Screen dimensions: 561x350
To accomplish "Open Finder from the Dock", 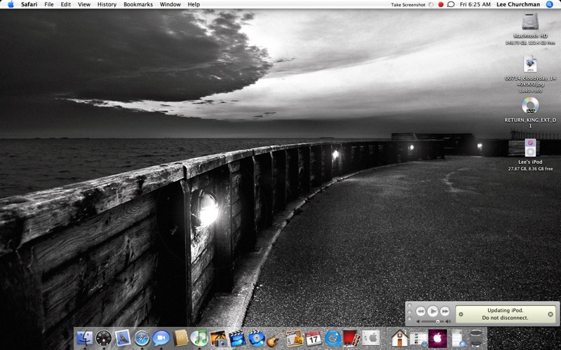I will click(85, 338).
